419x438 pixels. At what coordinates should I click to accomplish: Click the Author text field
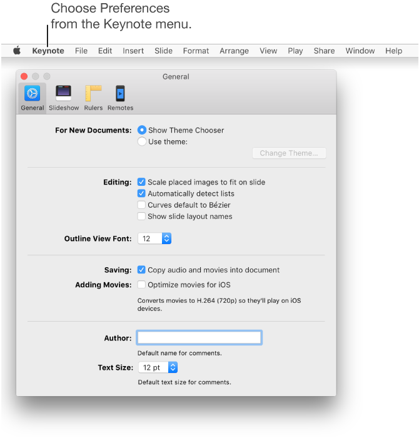199,338
